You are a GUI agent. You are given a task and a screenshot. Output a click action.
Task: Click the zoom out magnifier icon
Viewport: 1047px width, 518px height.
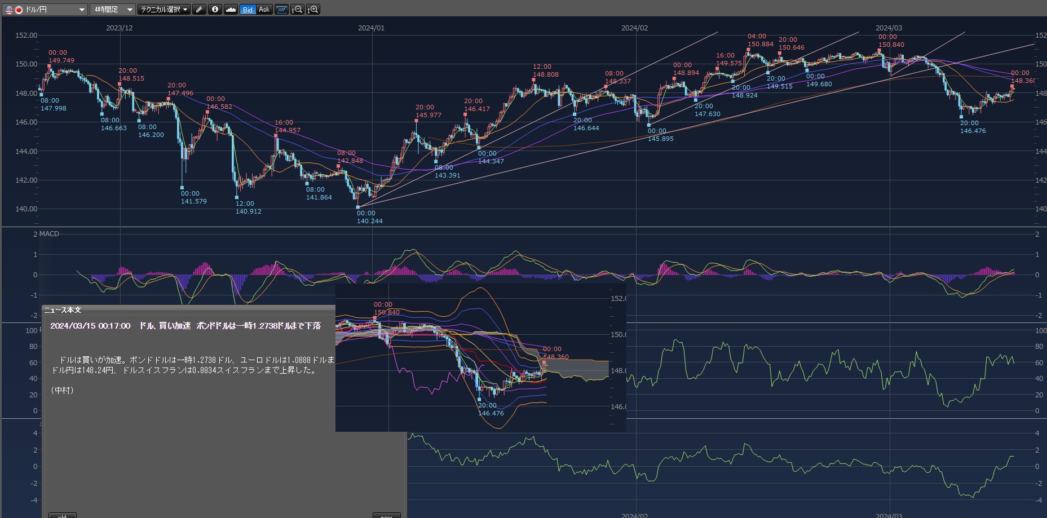pyautogui.click(x=297, y=10)
